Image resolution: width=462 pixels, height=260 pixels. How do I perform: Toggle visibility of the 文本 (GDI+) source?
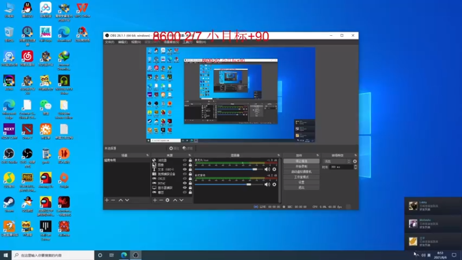tap(185, 169)
